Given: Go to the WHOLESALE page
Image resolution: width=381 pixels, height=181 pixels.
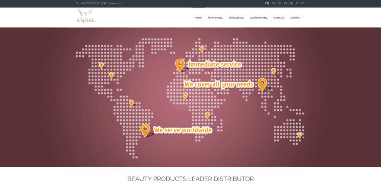Looking at the screenshot, I should tap(236, 18).
